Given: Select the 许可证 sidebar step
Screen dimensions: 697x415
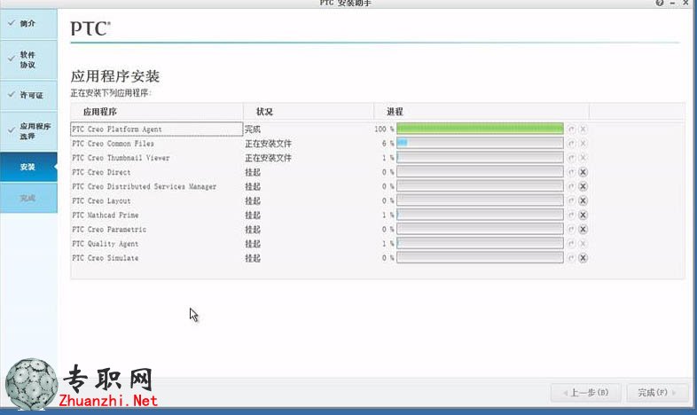Looking at the screenshot, I should tap(28, 95).
